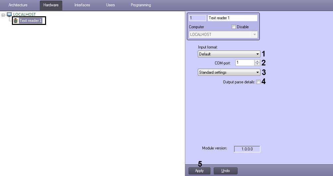The width and height of the screenshot is (333, 176).
Task: Open the Programming tab
Action: 141,5
